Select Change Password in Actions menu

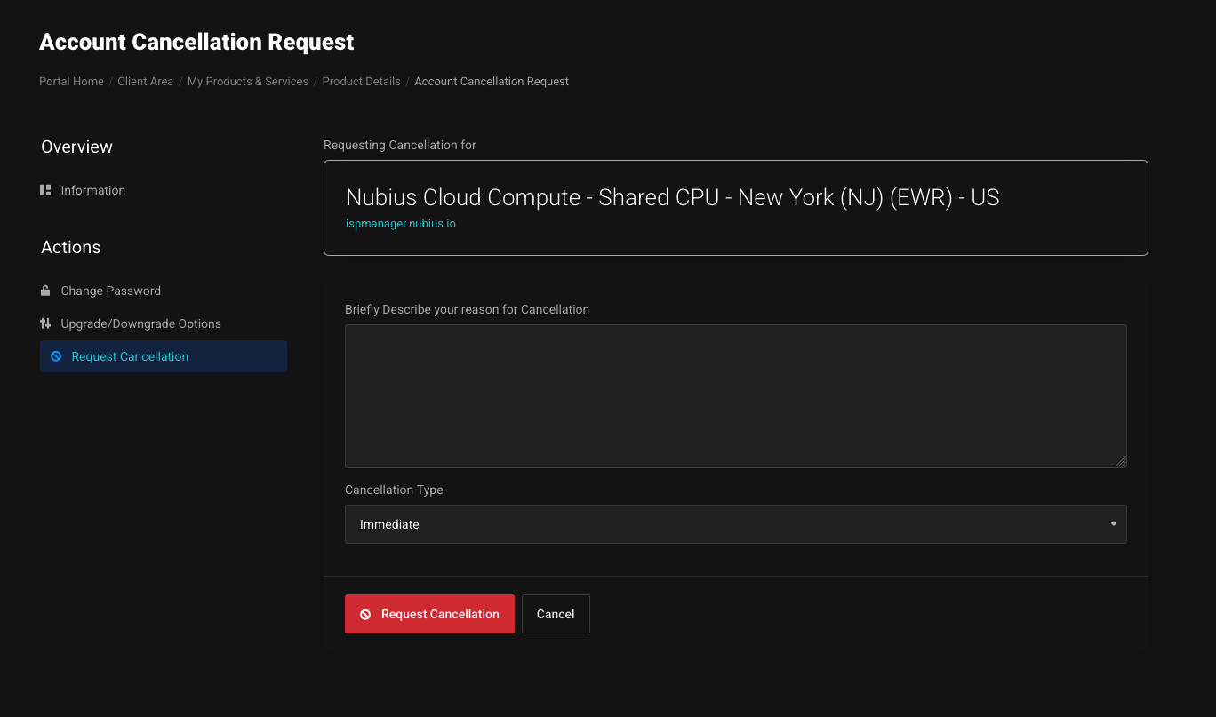coord(110,291)
